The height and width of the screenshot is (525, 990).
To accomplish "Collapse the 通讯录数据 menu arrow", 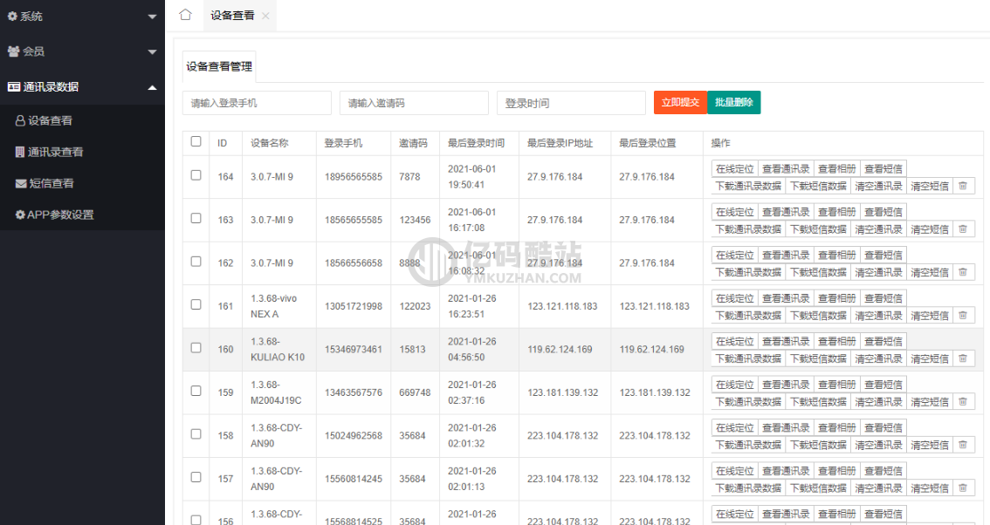I will pyautogui.click(x=152, y=88).
